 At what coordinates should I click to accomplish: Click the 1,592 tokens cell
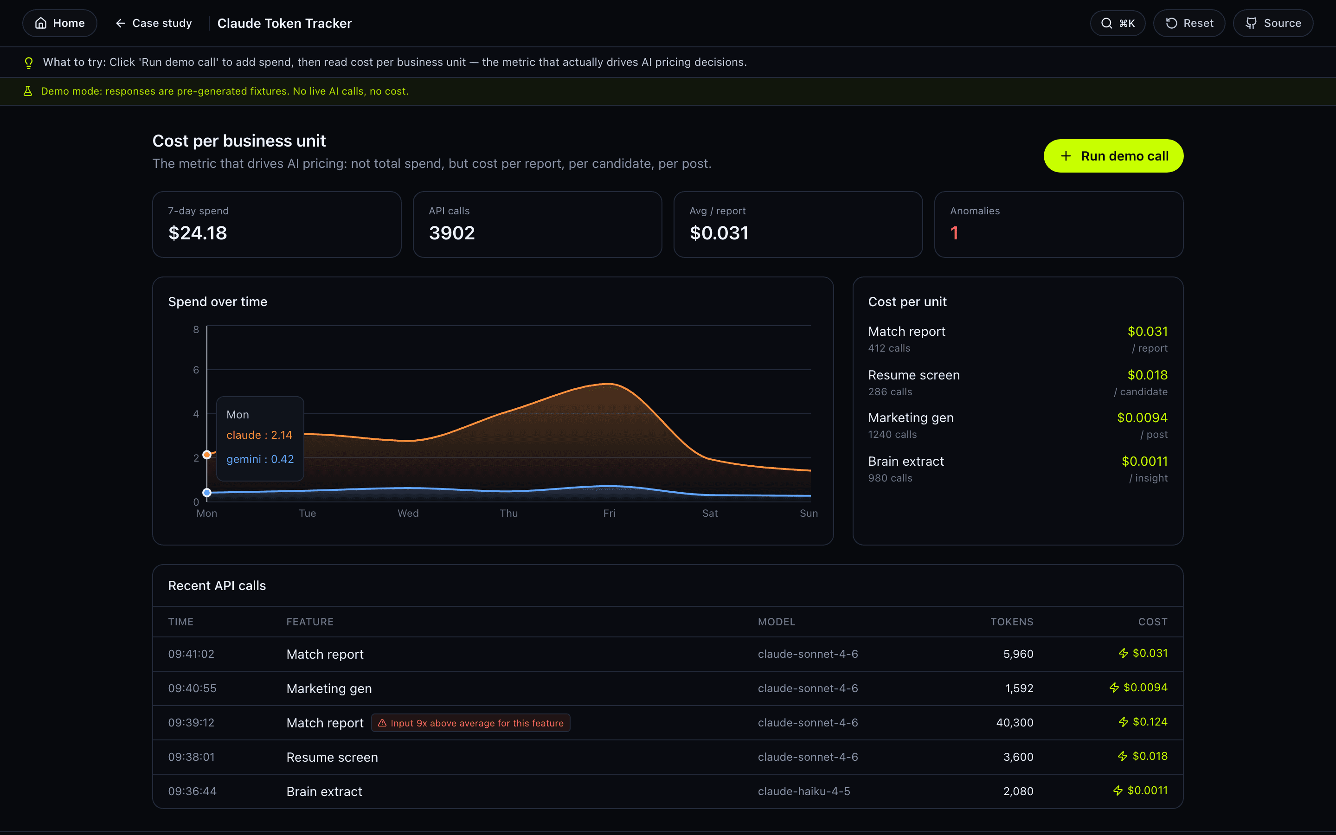(1019, 688)
